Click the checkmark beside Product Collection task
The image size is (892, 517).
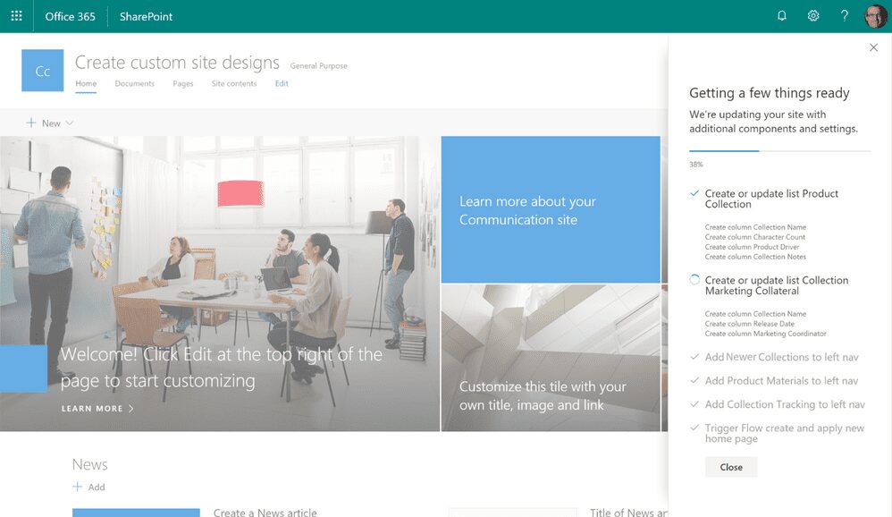pyautogui.click(x=694, y=192)
